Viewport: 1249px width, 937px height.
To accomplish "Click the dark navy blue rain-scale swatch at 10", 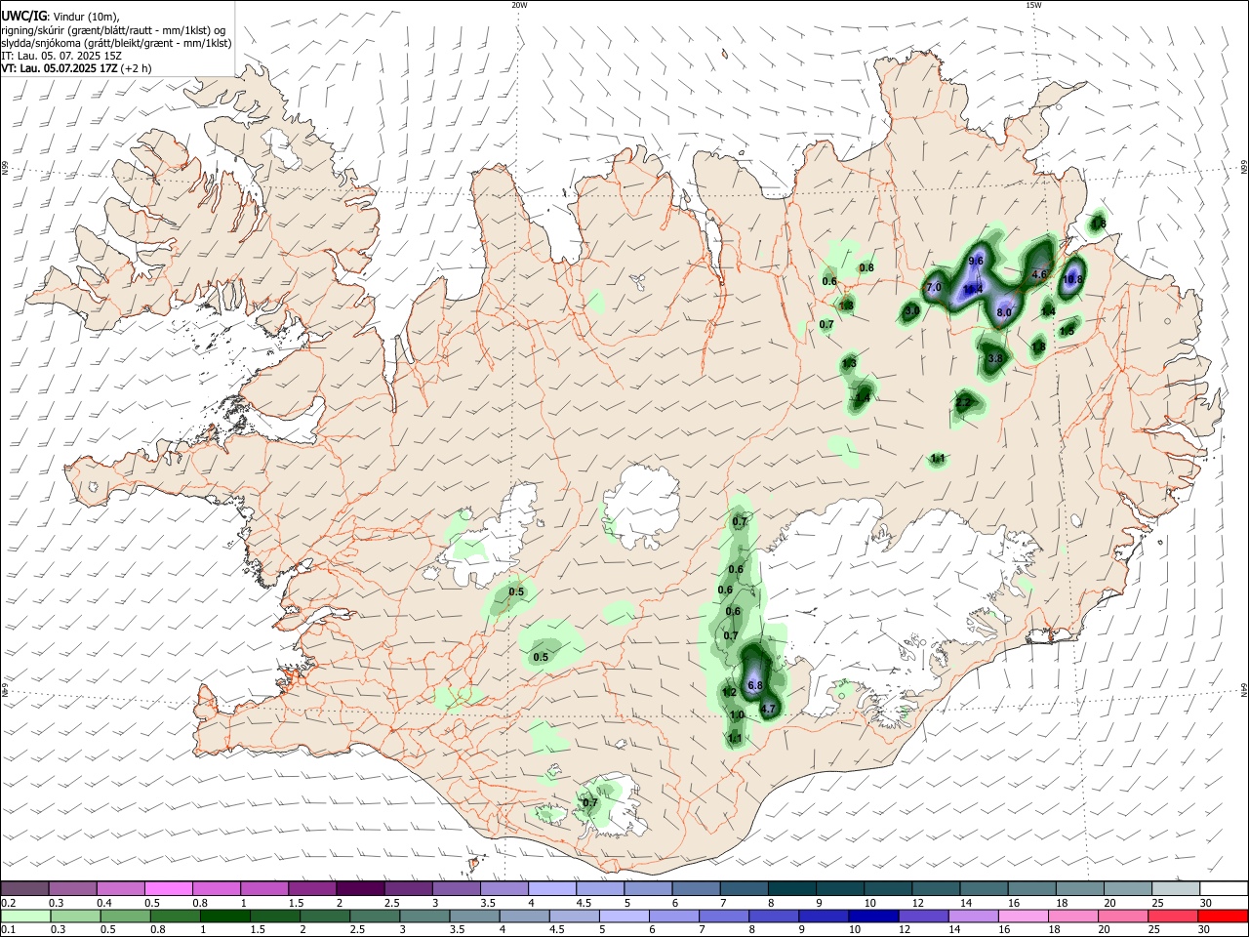I will pyautogui.click(x=871, y=916).
